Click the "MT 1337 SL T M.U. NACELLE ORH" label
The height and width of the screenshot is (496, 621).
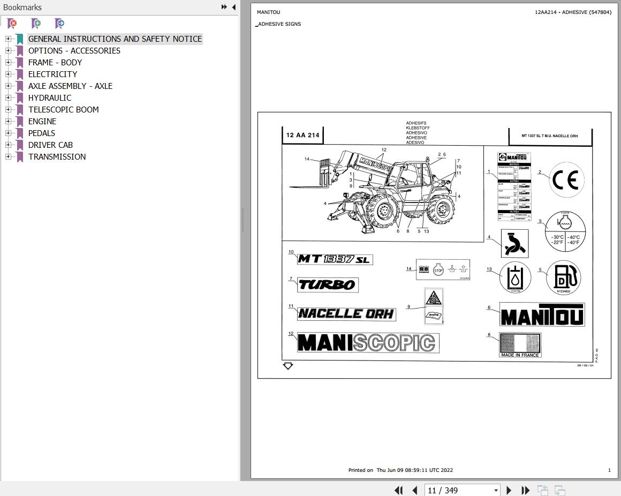[549, 136]
